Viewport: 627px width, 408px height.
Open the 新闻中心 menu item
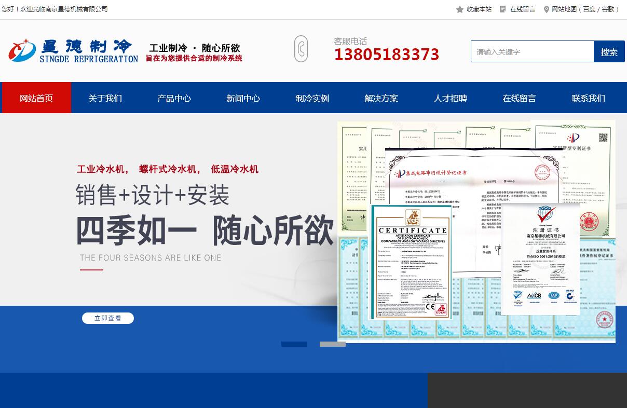243,98
